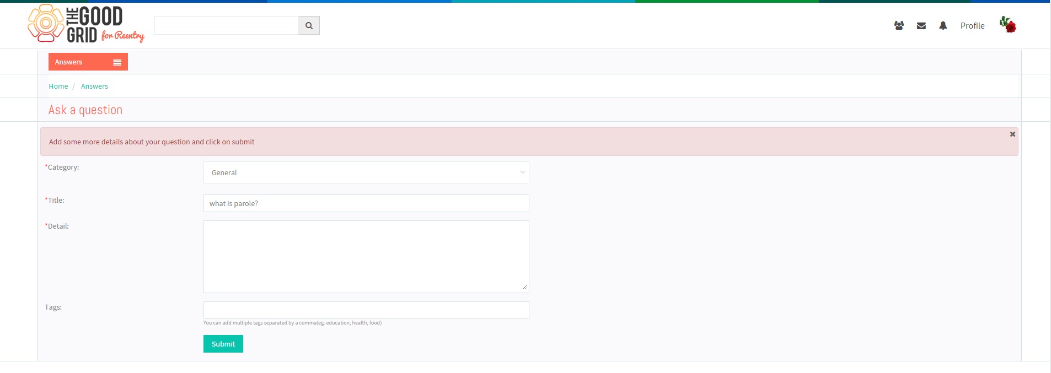The image size is (1051, 373).
Task: Click The Good Grid for Reentry logo
Action: (x=86, y=24)
